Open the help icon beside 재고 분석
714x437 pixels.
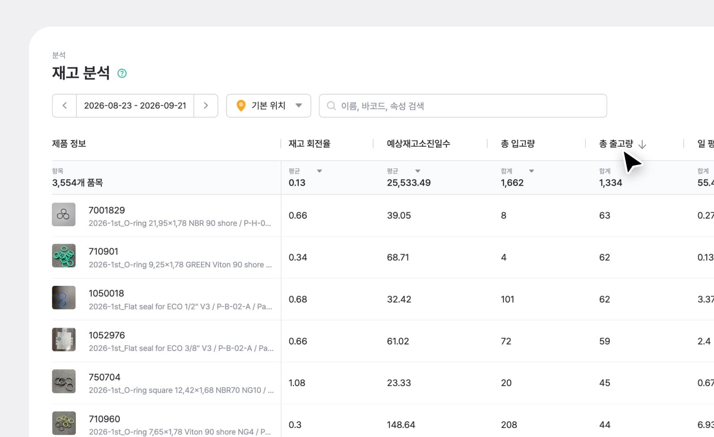122,74
